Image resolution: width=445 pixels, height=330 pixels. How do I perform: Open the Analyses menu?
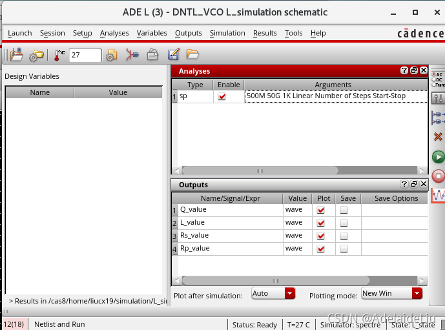[114, 33]
